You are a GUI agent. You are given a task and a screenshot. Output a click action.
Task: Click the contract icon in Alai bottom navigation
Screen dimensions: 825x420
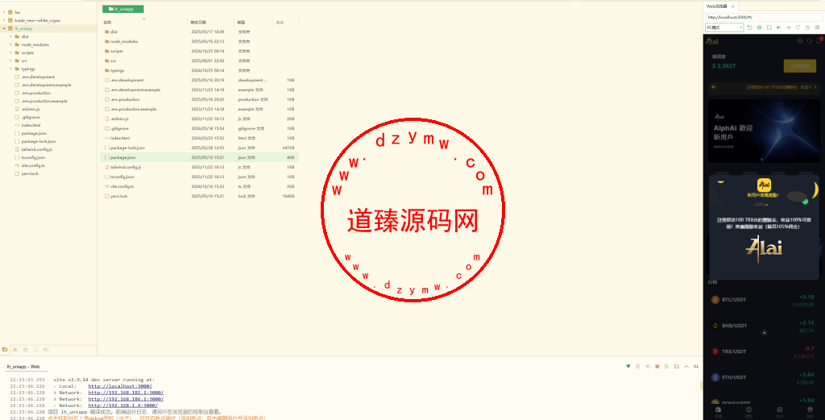[779, 411]
